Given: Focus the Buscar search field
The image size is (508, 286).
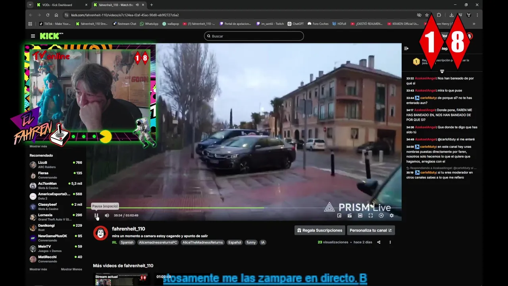Looking at the screenshot, I should pyautogui.click(x=254, y=36).
